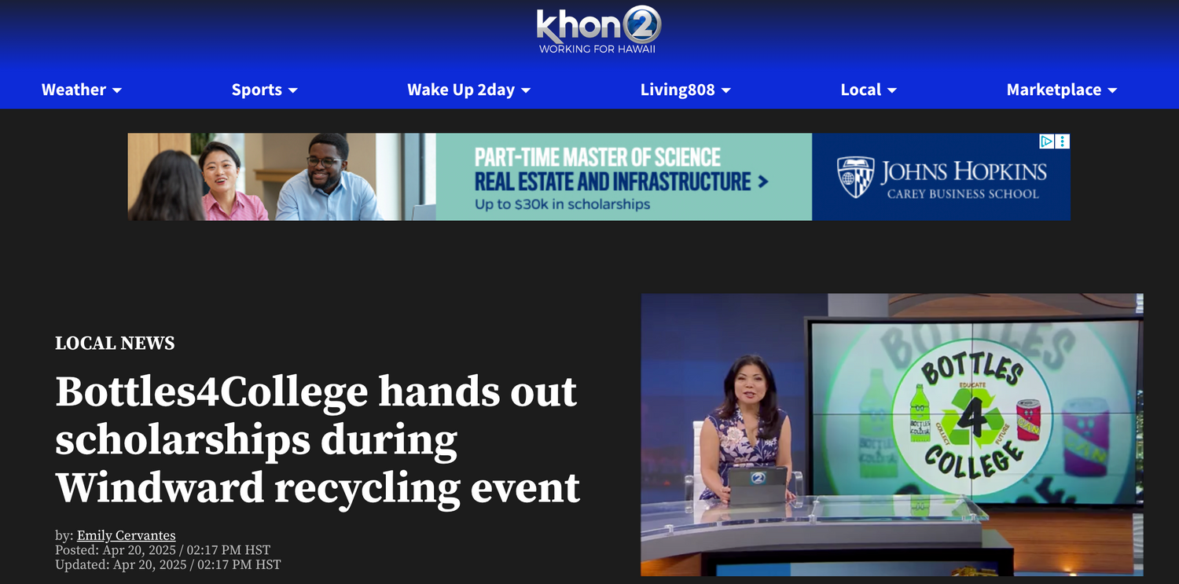Click the Bottles4College article headline
This screenshot has height=584, width=1179.
pos(318,439)
